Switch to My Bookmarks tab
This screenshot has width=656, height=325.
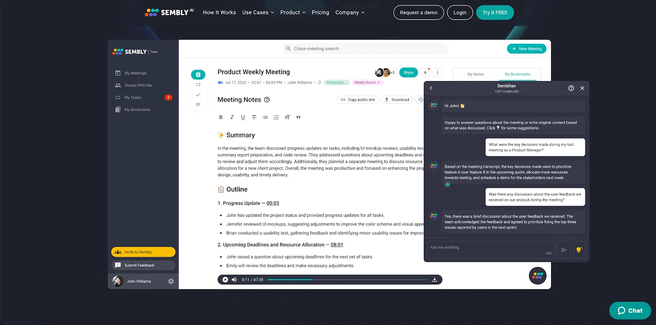tap(517, 74)
